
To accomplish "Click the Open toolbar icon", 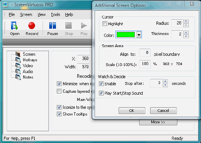I will point(15,26).
